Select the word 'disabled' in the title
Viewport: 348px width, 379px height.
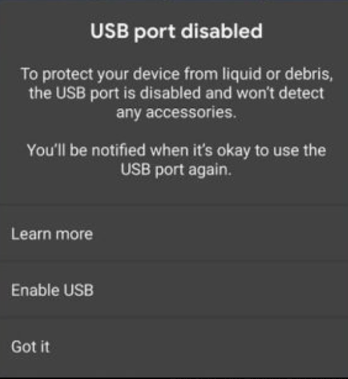(x=222, y=31)
